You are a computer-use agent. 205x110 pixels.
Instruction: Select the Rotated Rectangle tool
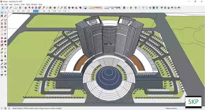click(x=5, y=24)
